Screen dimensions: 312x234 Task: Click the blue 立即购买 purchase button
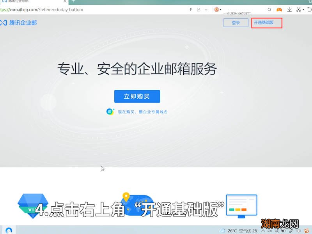(137, 96)
